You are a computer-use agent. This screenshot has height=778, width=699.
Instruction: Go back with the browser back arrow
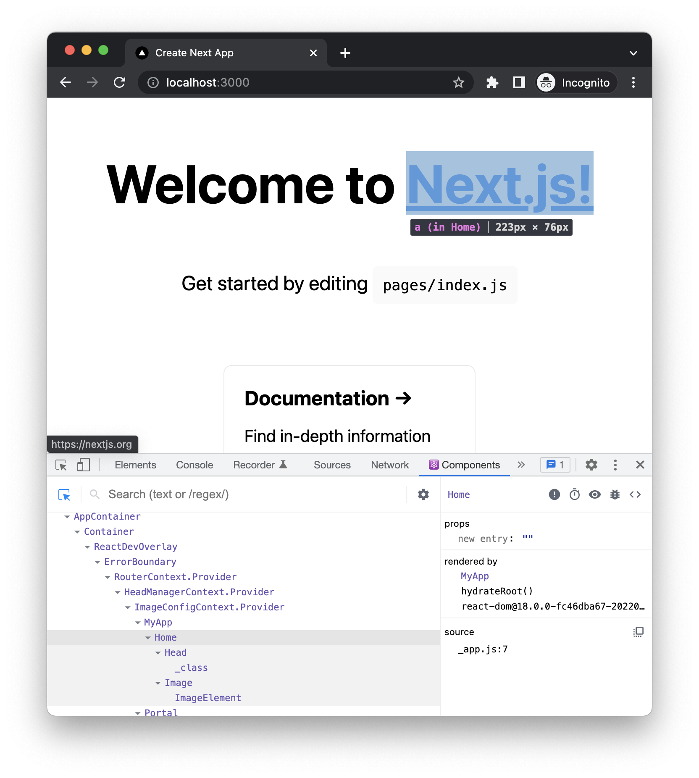[x=66, y=82]
